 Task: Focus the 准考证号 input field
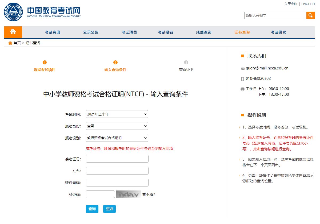click(x=117, y=159)
